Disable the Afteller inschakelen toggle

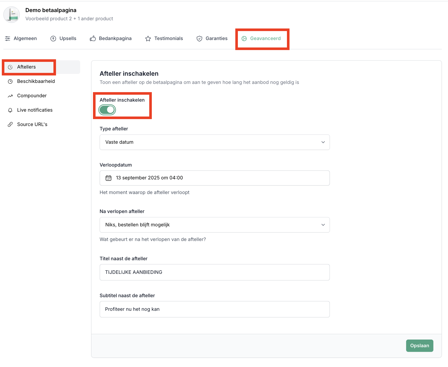pyautogui.click(x=107, y=110)
